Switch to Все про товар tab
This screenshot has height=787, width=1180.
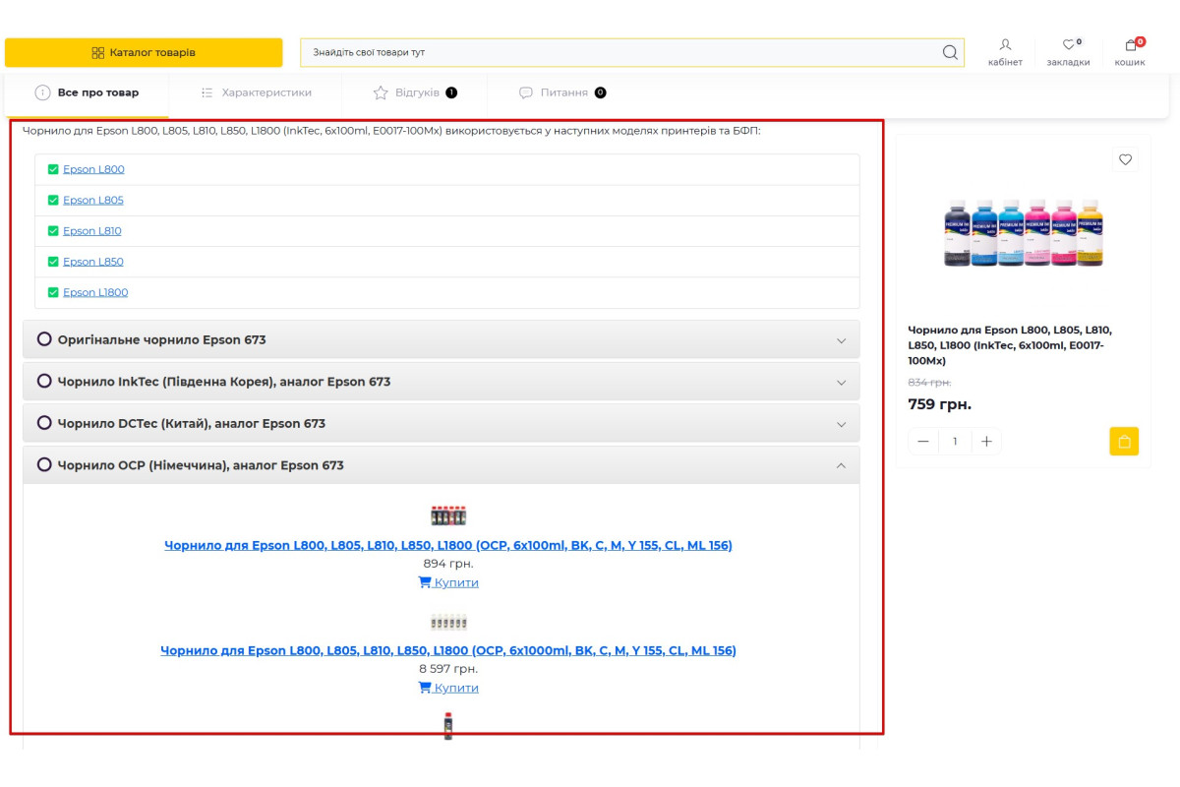tap(87, 92)
